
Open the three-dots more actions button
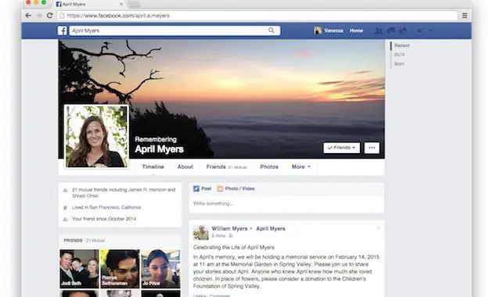(x=372, y=148)
